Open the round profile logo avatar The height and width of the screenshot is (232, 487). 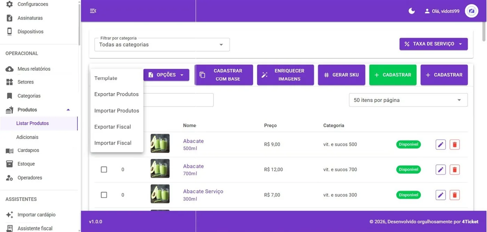pyautogui.click(x=471, y=11)
